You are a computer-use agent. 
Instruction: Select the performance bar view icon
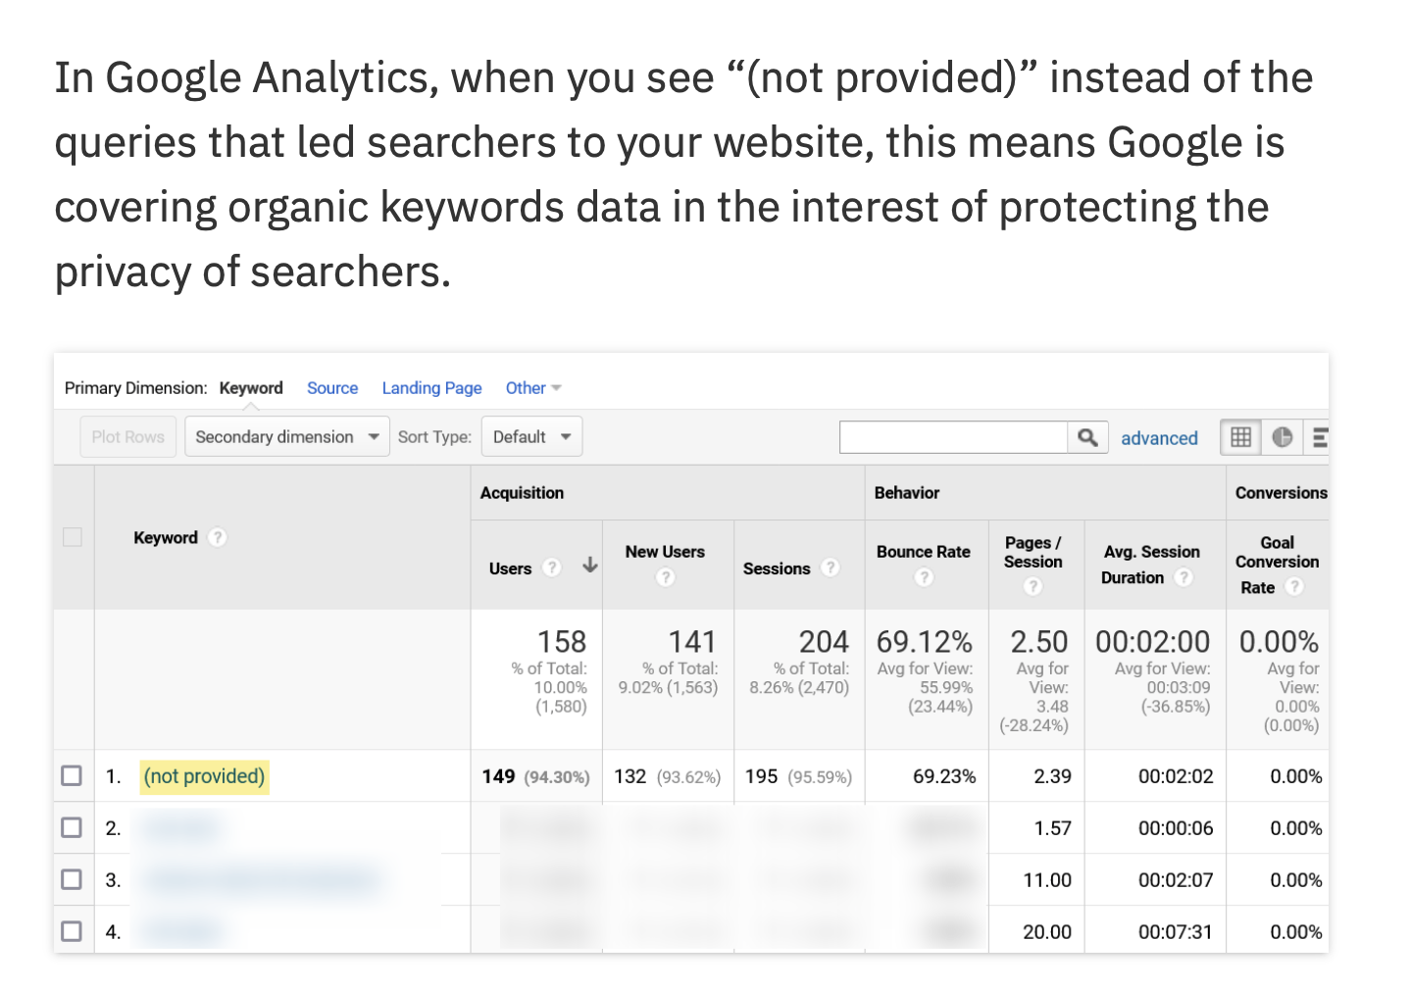click(1319, 437)
